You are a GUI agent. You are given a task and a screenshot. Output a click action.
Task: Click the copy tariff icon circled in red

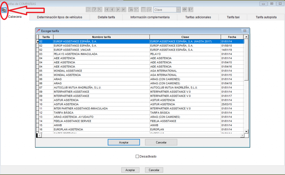(4, 10)
